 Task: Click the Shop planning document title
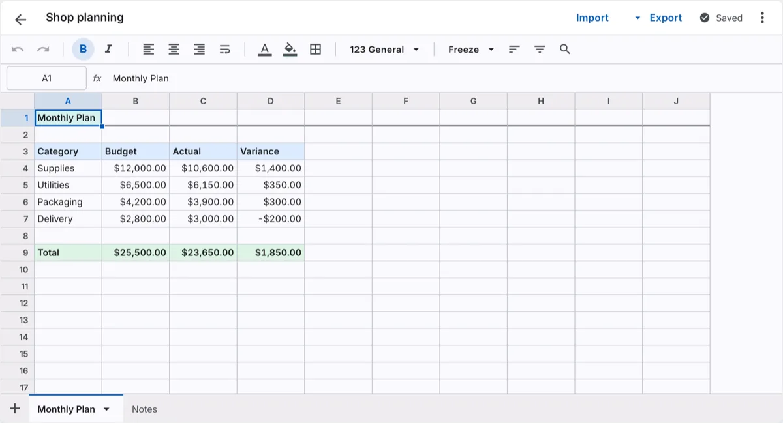coord(85,18)
